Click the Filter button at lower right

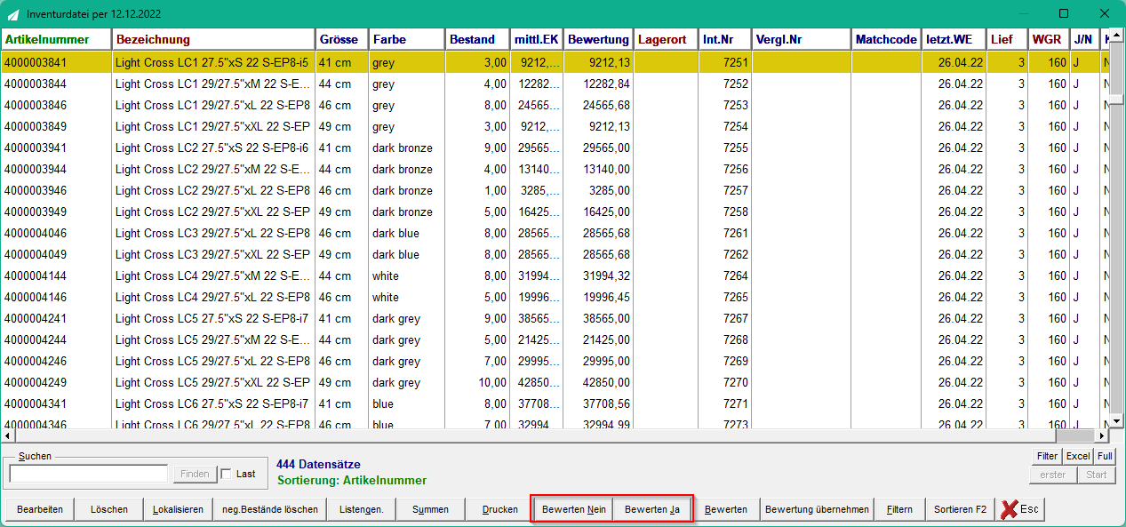[x=1047, y=456]
